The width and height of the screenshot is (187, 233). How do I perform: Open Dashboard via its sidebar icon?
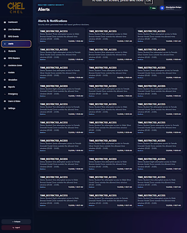(x=5, y=22)
